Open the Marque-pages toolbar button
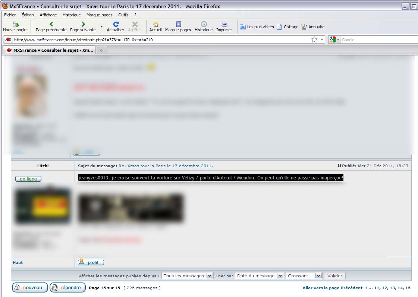 (x=178, y=27)
